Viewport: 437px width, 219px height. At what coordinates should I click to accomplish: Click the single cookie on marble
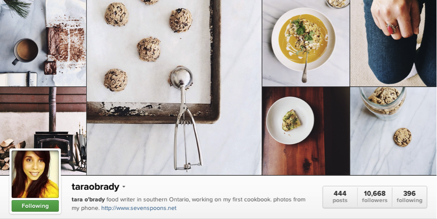(402, 137)
